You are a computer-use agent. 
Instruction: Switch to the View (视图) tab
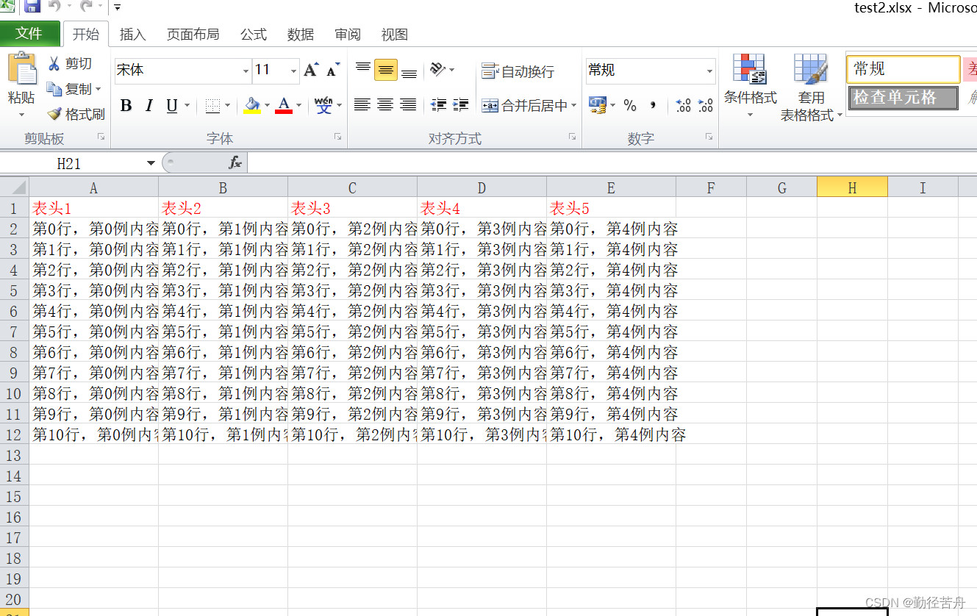pos(395,35)
